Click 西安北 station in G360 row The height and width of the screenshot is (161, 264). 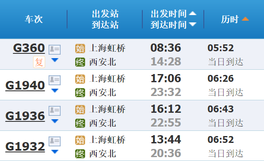[x=102, y=62]
